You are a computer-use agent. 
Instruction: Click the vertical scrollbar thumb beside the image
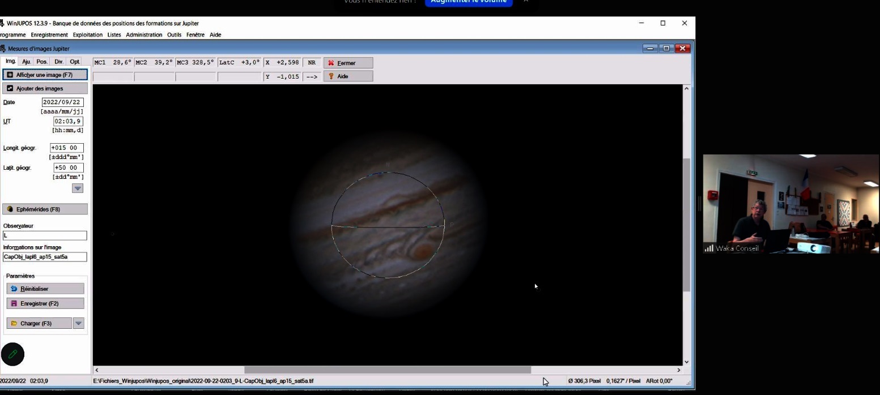tap(687, 225)
